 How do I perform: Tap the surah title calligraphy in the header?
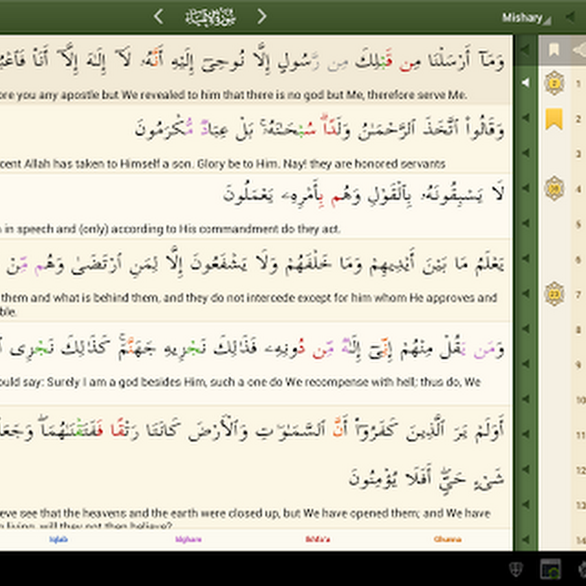210,17
